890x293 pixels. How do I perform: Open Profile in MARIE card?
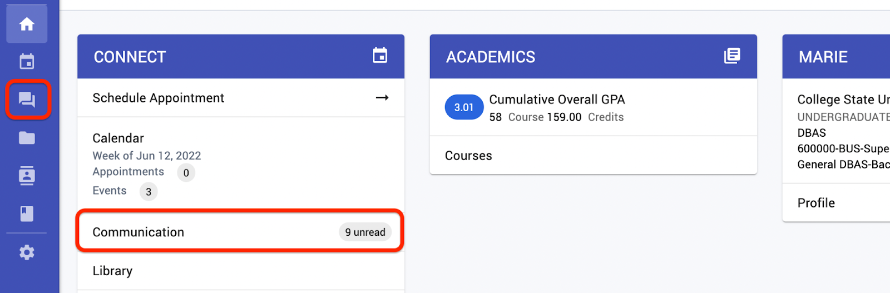(x=836, y=203)
